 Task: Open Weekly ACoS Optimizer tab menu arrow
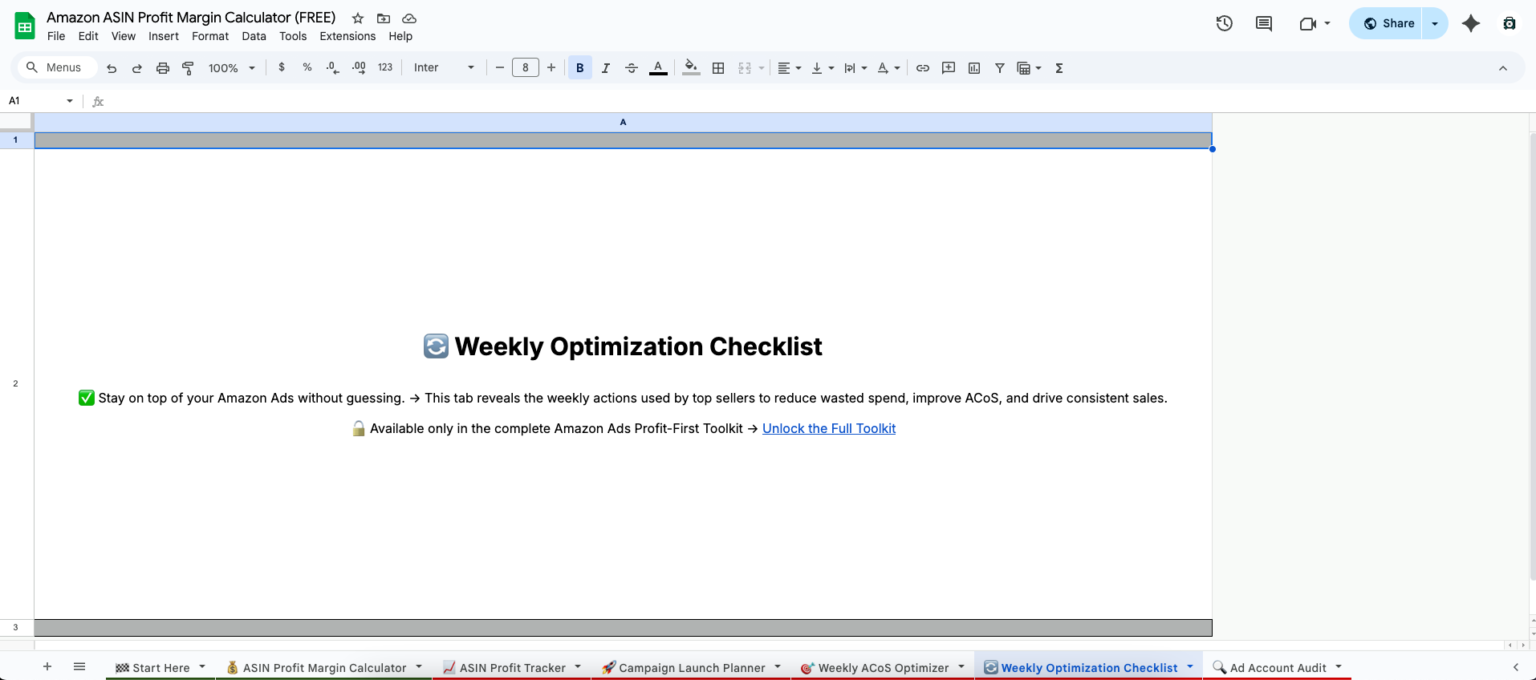pos(961,666)
